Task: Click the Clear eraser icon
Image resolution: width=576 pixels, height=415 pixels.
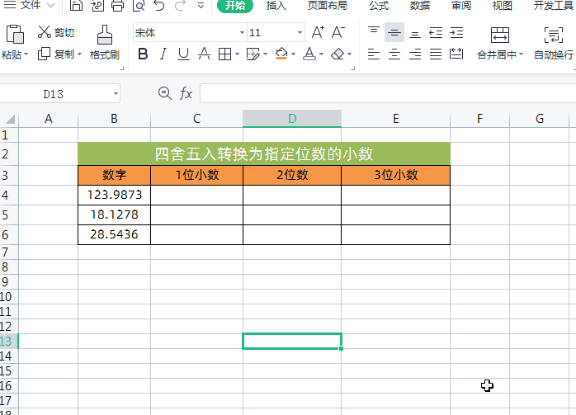Action: (338, 54)
